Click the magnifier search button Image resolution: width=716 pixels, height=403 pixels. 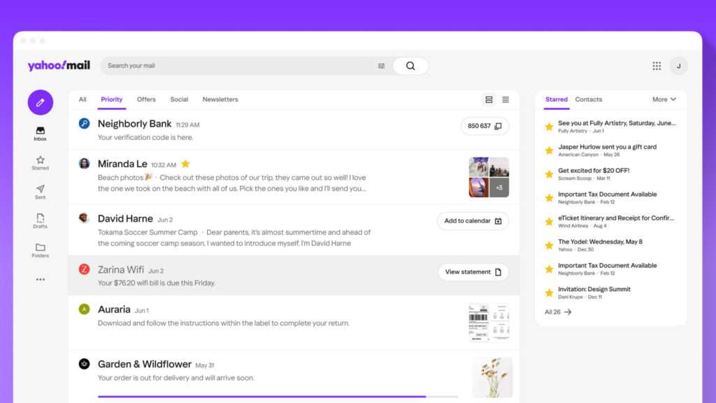[x=410, y=66]
